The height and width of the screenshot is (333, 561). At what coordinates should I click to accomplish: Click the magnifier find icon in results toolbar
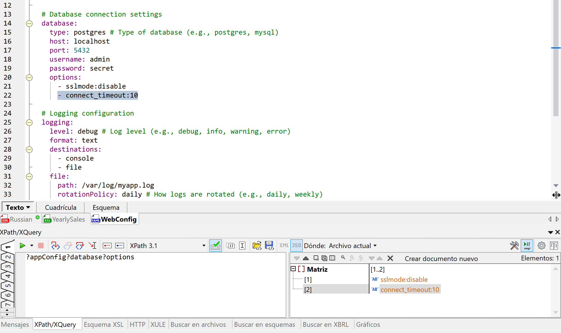pos(343,258)
